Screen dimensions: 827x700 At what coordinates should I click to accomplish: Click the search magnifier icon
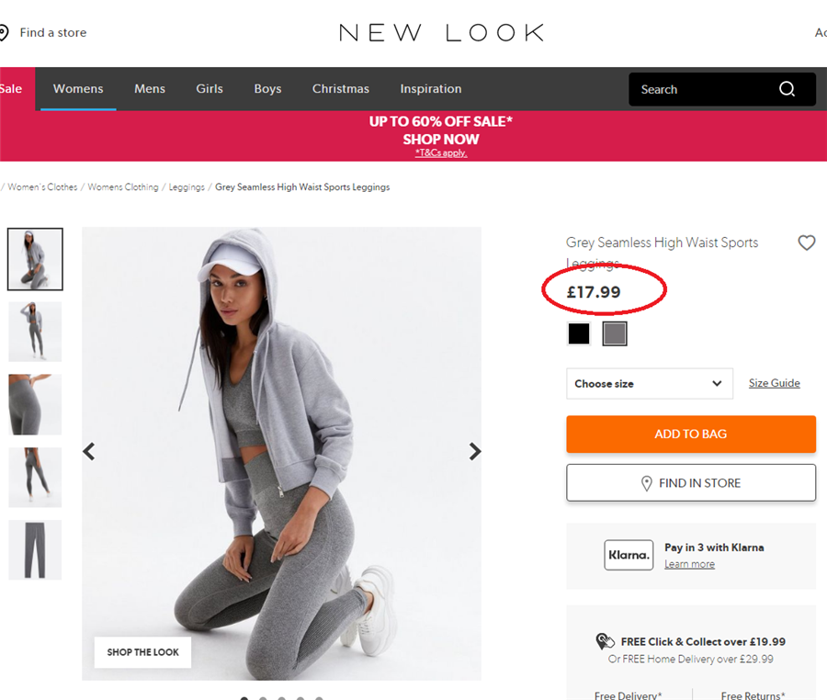point(787,89)
